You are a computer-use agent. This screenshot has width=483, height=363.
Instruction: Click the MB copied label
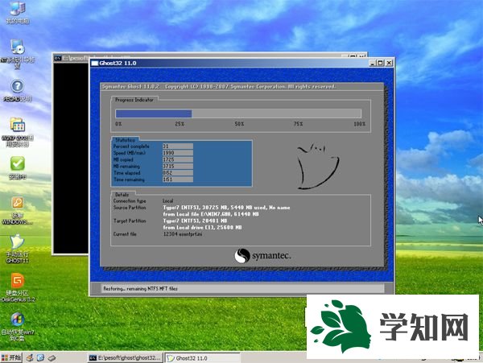(x=123, y=159)
